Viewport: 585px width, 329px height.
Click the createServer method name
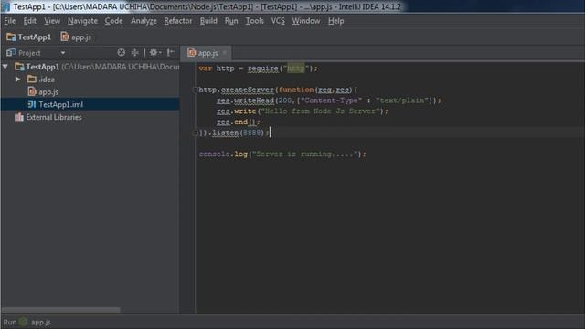coord(248,90)
